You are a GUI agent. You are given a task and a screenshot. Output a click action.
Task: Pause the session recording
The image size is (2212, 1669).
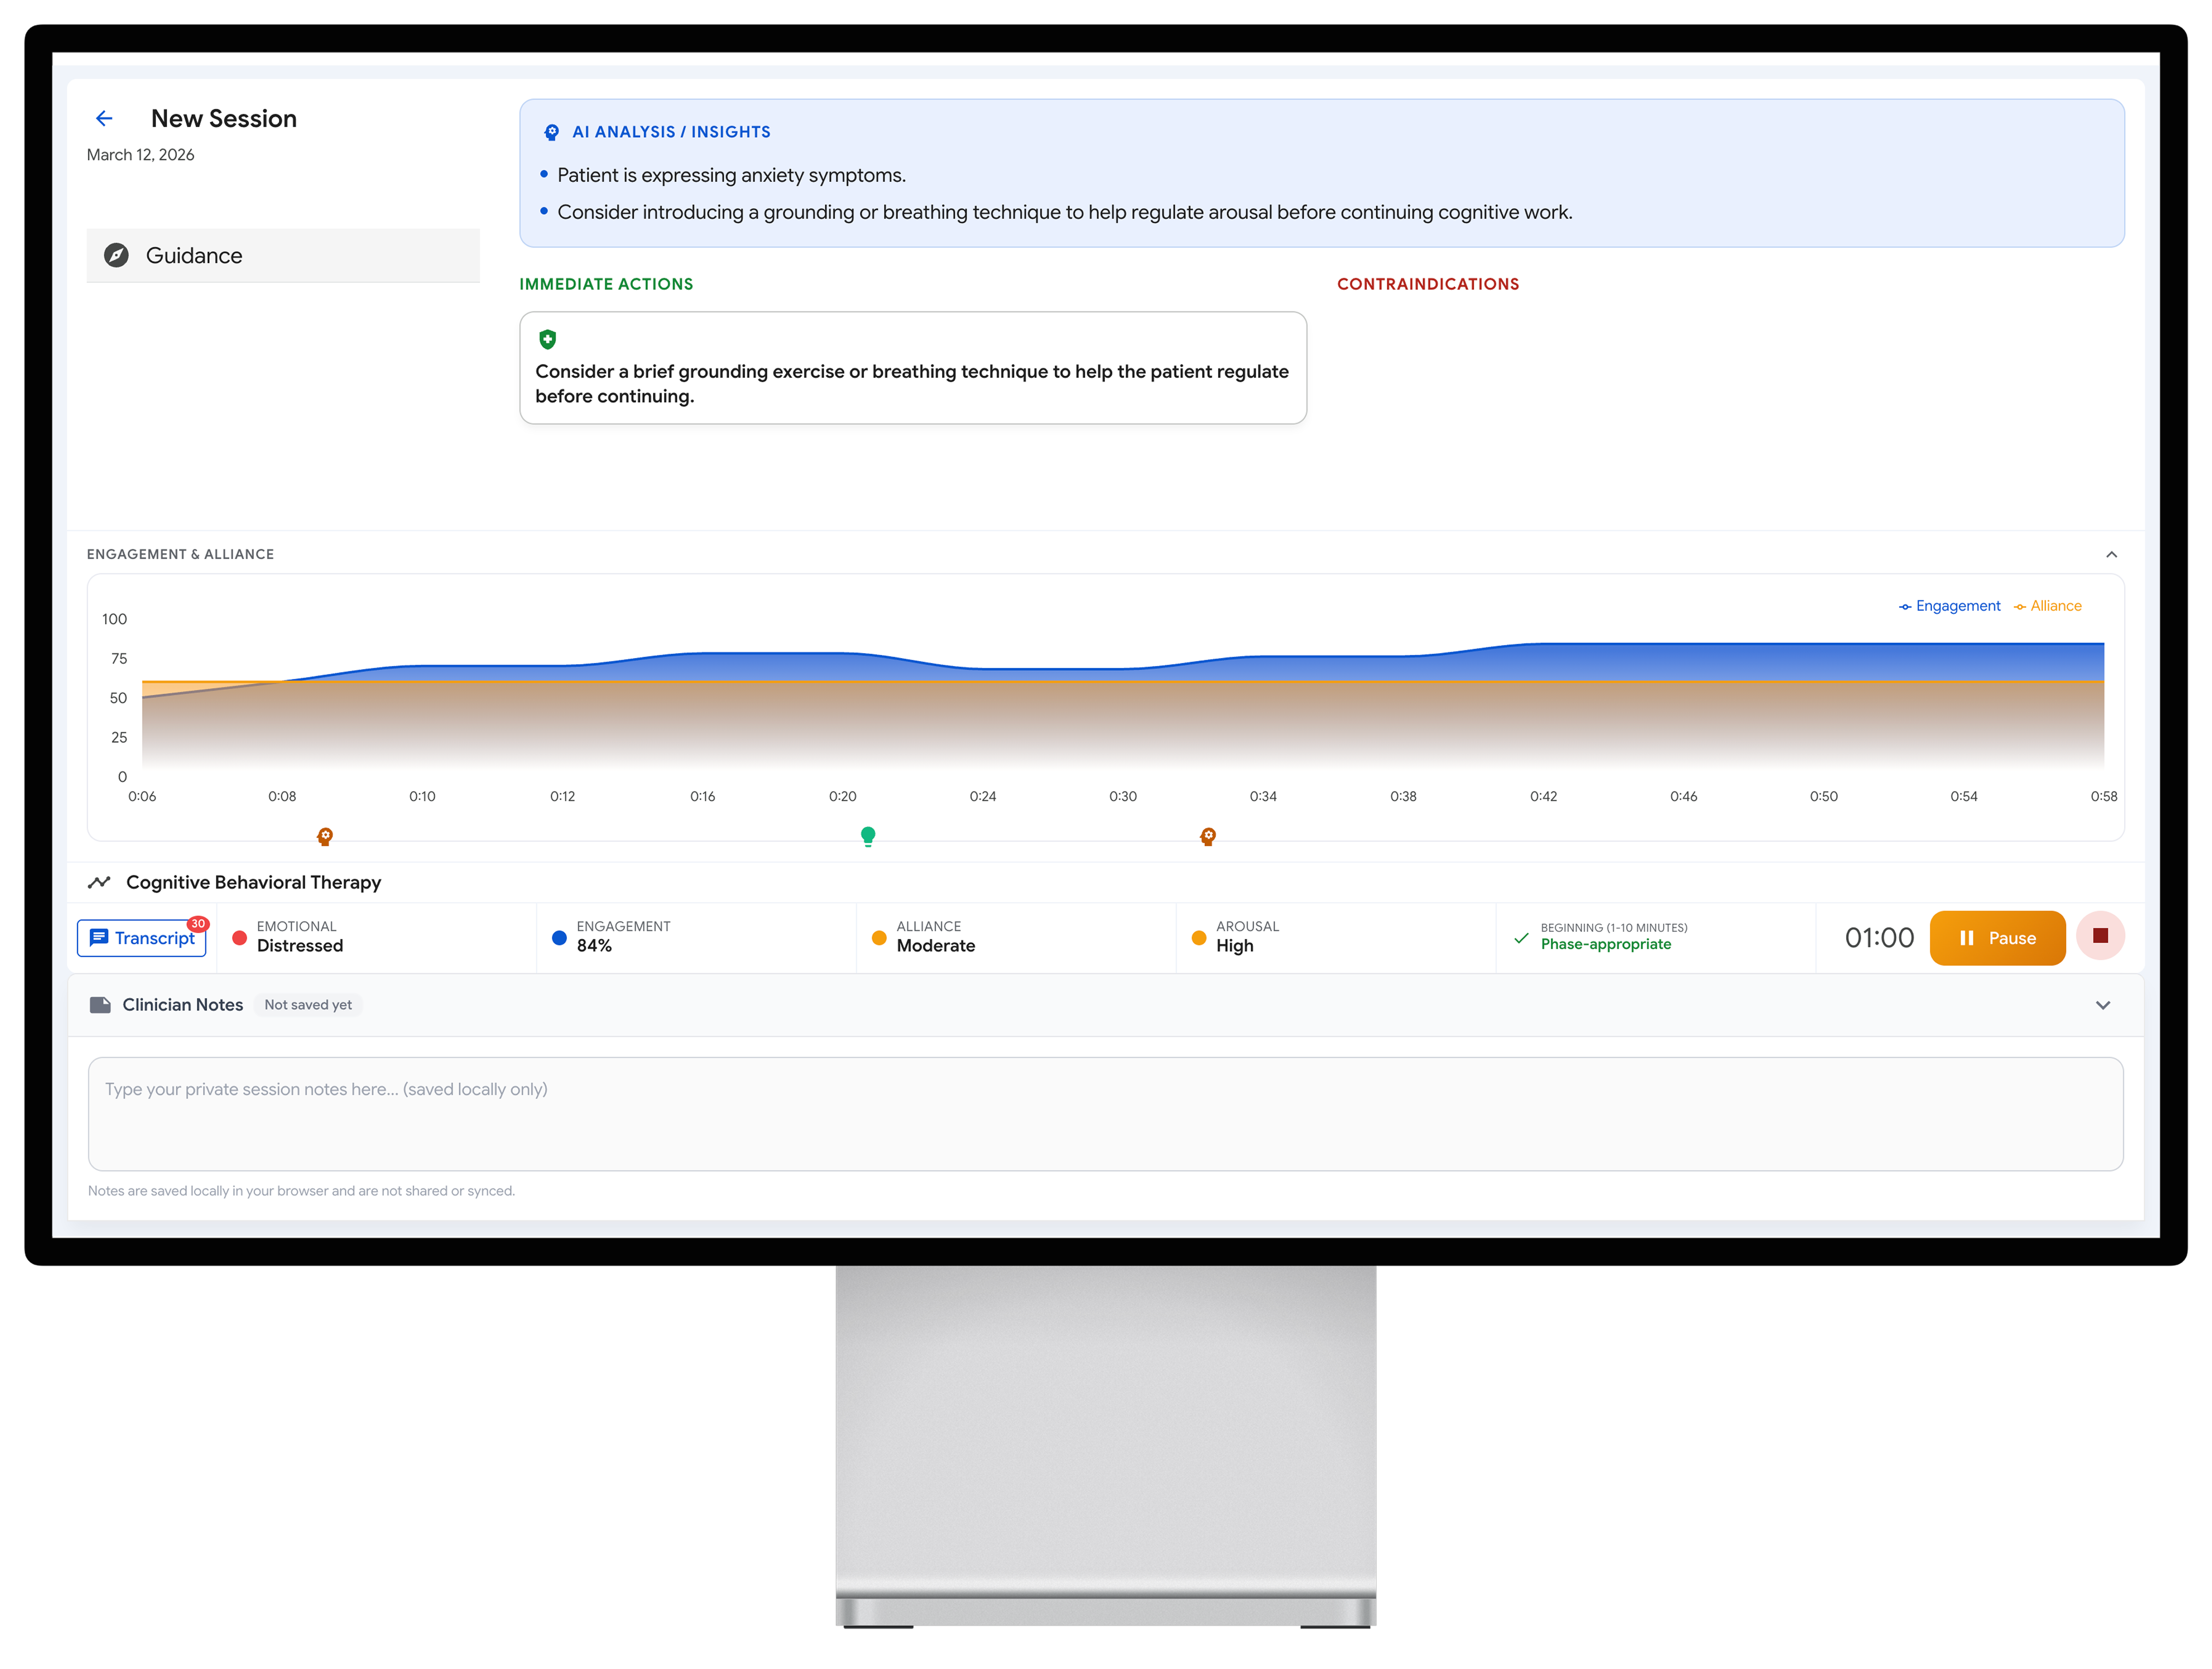1997,938
